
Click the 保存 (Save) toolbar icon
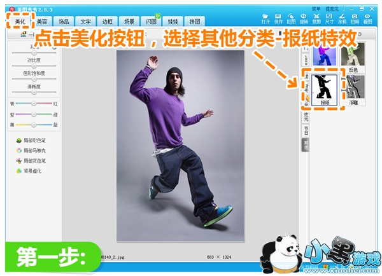(278, 18)
